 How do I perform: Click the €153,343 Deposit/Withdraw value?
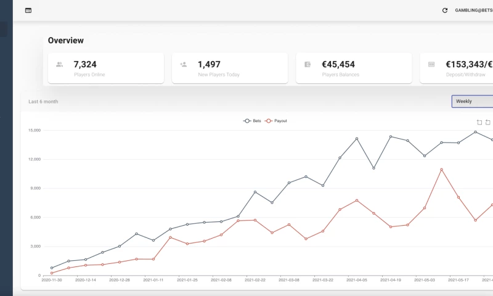[x=468, y=64]
